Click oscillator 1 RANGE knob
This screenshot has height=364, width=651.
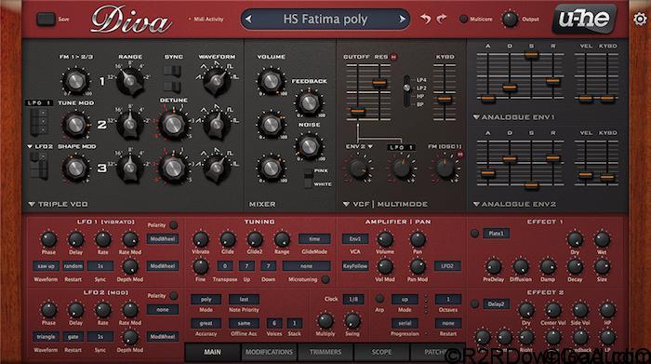click(130, 81)
